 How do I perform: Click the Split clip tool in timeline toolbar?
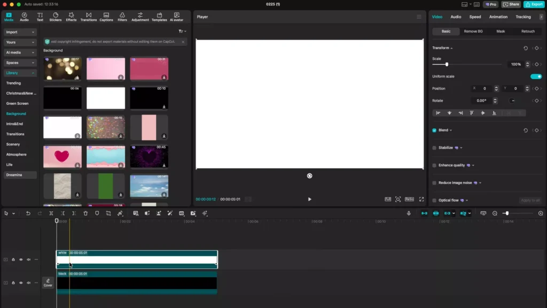pos(51,213)
